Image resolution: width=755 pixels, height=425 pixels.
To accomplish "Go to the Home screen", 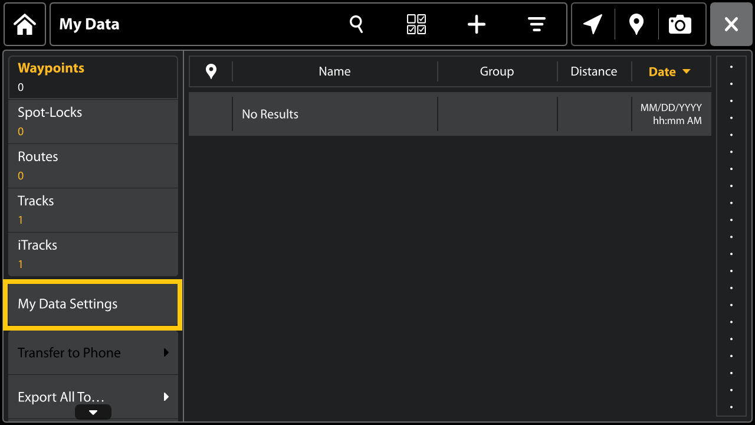I will (25, 24).
